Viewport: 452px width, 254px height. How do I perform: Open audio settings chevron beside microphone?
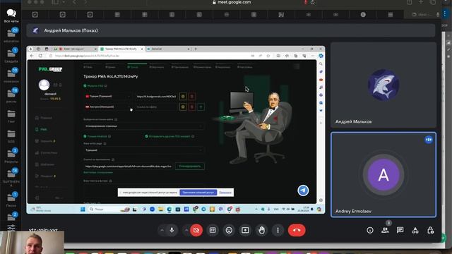(x=162, y=230)
